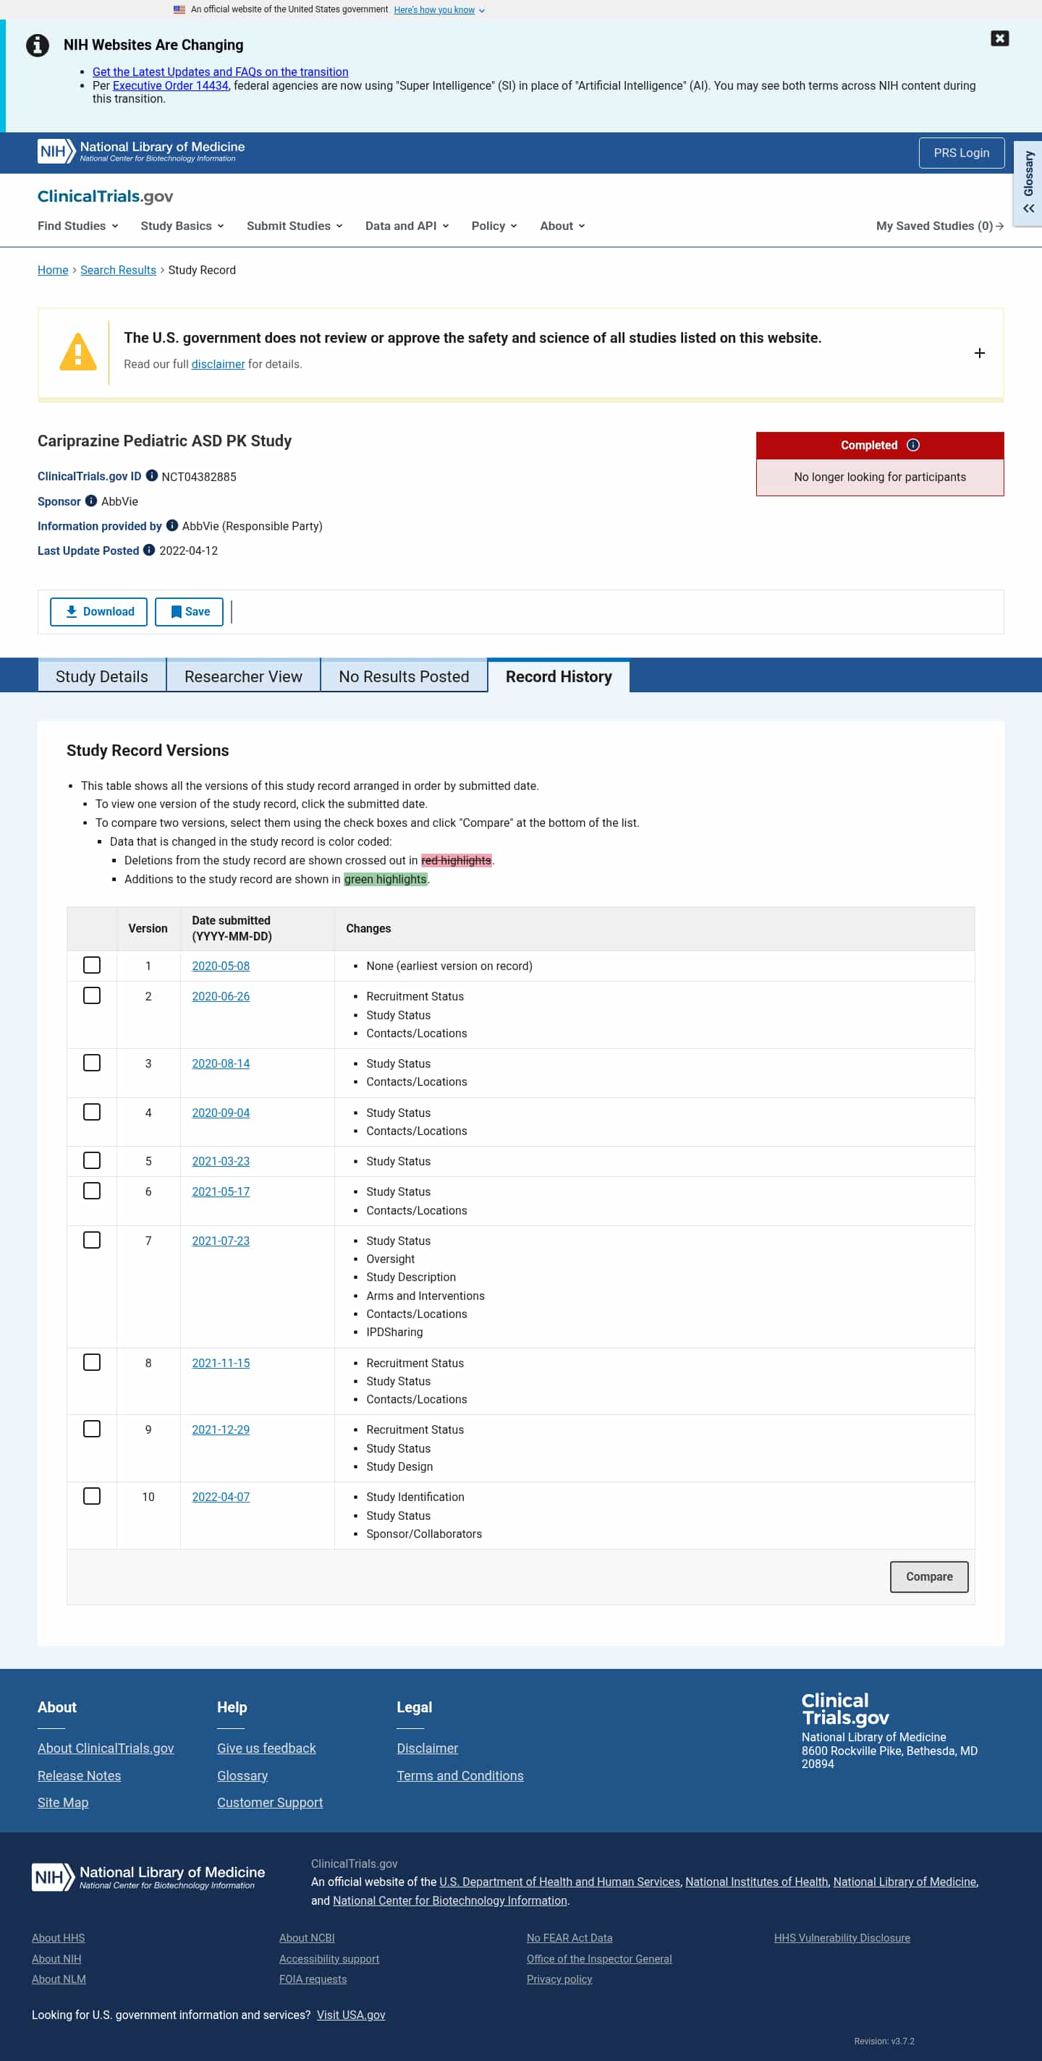The image size is (1042, 2061).
Task: Click the NIH logo in the footer
Action: pyautogui.click(x=148, y=1877)
